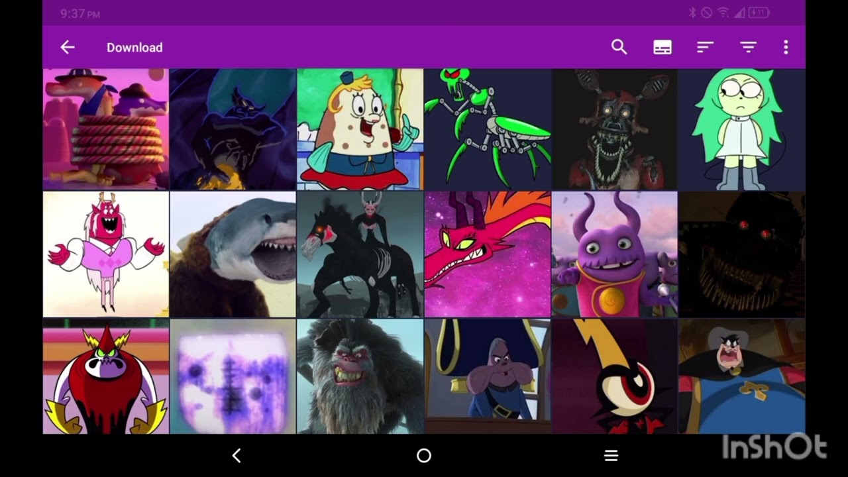The width and height of the screenshot is (848, 477).
Task: Open the one-eyed black creature image
Action: (615, 376)
